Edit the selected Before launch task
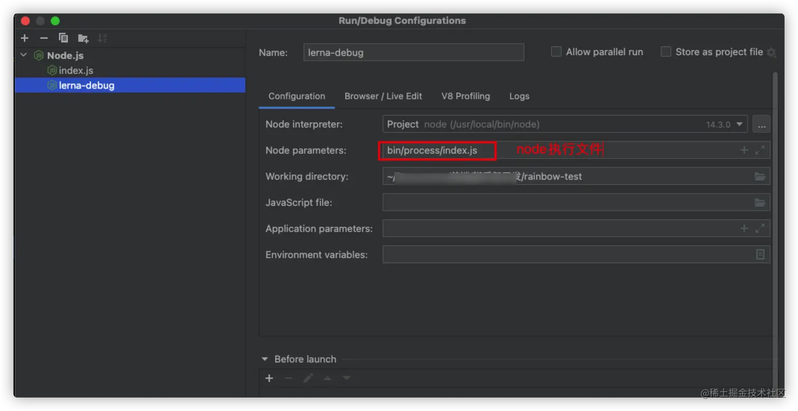The width and height of the screenshot is (798, 411). (308, 378)
